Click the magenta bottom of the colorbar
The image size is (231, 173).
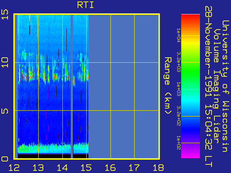[x=191, y=155]
